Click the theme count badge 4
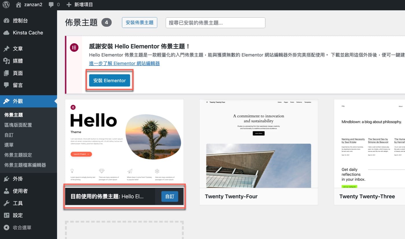The width and height of the screenshot is (405, 239). click(106, 23)
